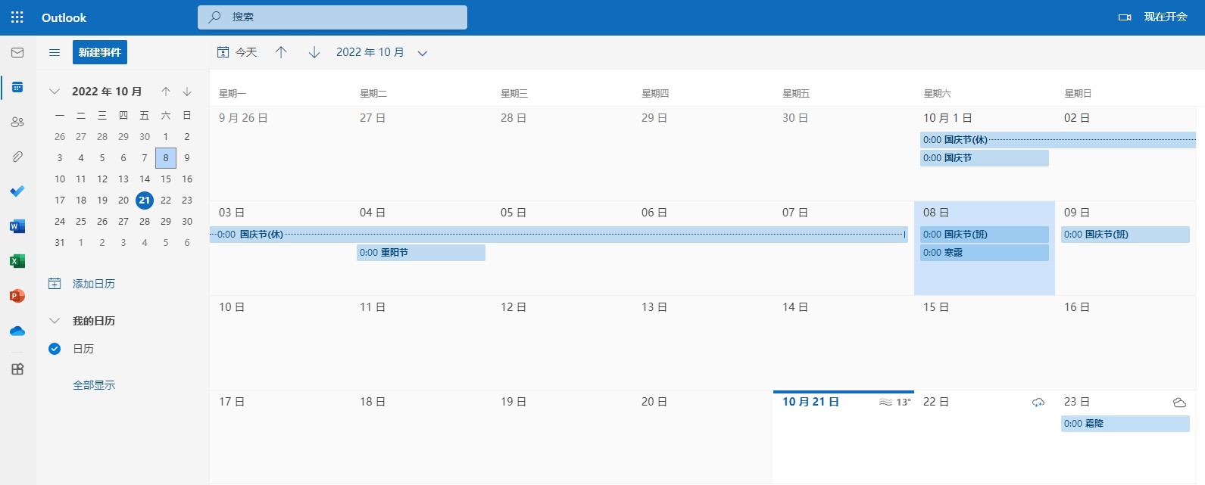The image size is (1205, 485).
Task: Open the 重阳节 event on 04 日
Action: click(420, 253)
